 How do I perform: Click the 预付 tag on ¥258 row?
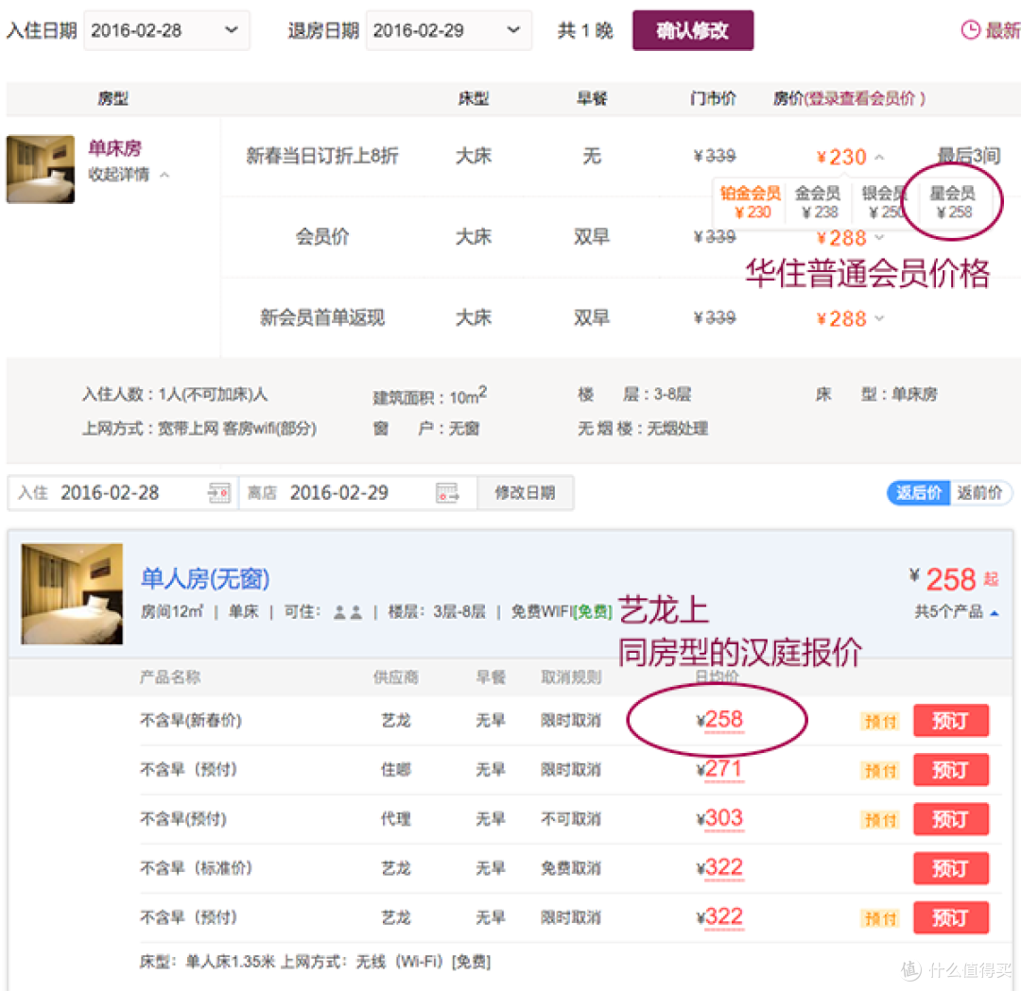point(880,721)
